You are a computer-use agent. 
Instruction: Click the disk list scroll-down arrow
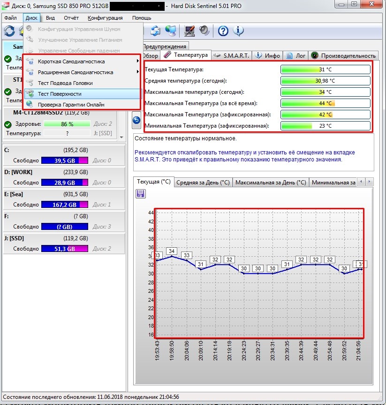pyautogui.click(x=121, y=138)
